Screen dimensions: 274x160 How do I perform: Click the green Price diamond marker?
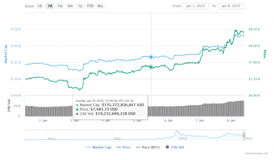click(151, 67)
